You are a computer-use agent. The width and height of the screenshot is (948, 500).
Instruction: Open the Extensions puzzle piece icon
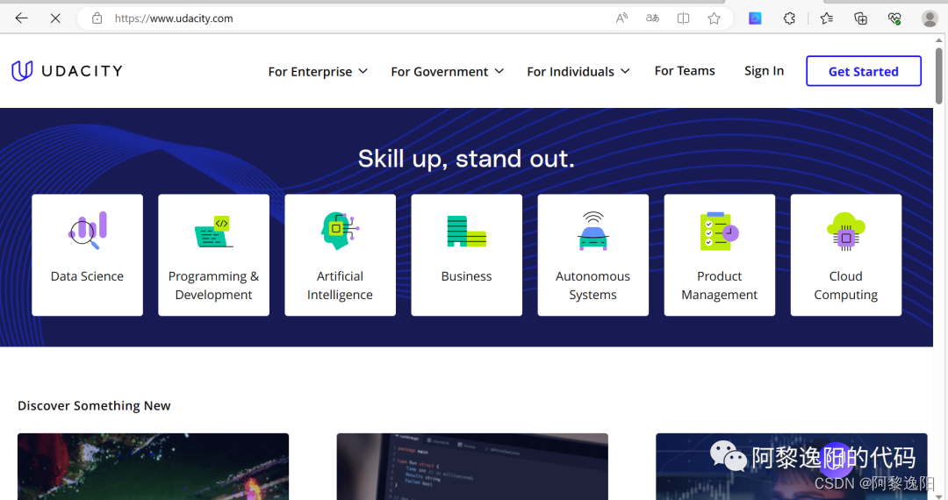click(x=789, y=18)
